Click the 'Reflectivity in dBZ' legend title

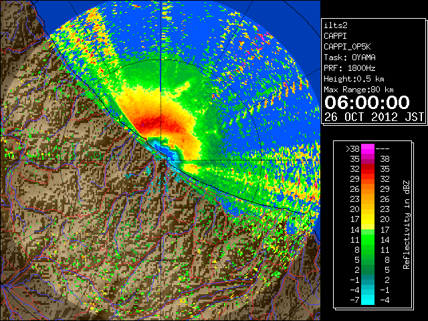coord(407,225)
